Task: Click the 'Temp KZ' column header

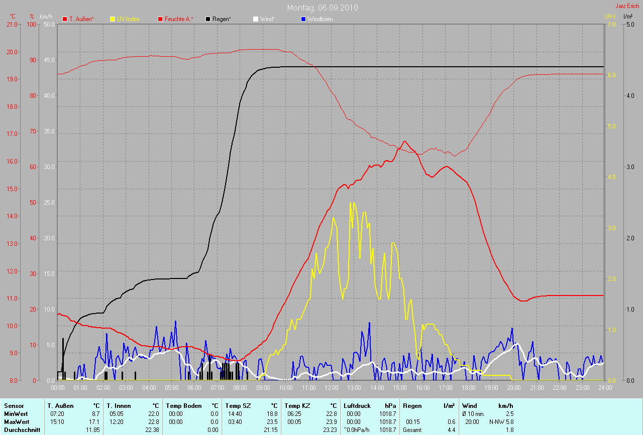Action: point(297,405)
